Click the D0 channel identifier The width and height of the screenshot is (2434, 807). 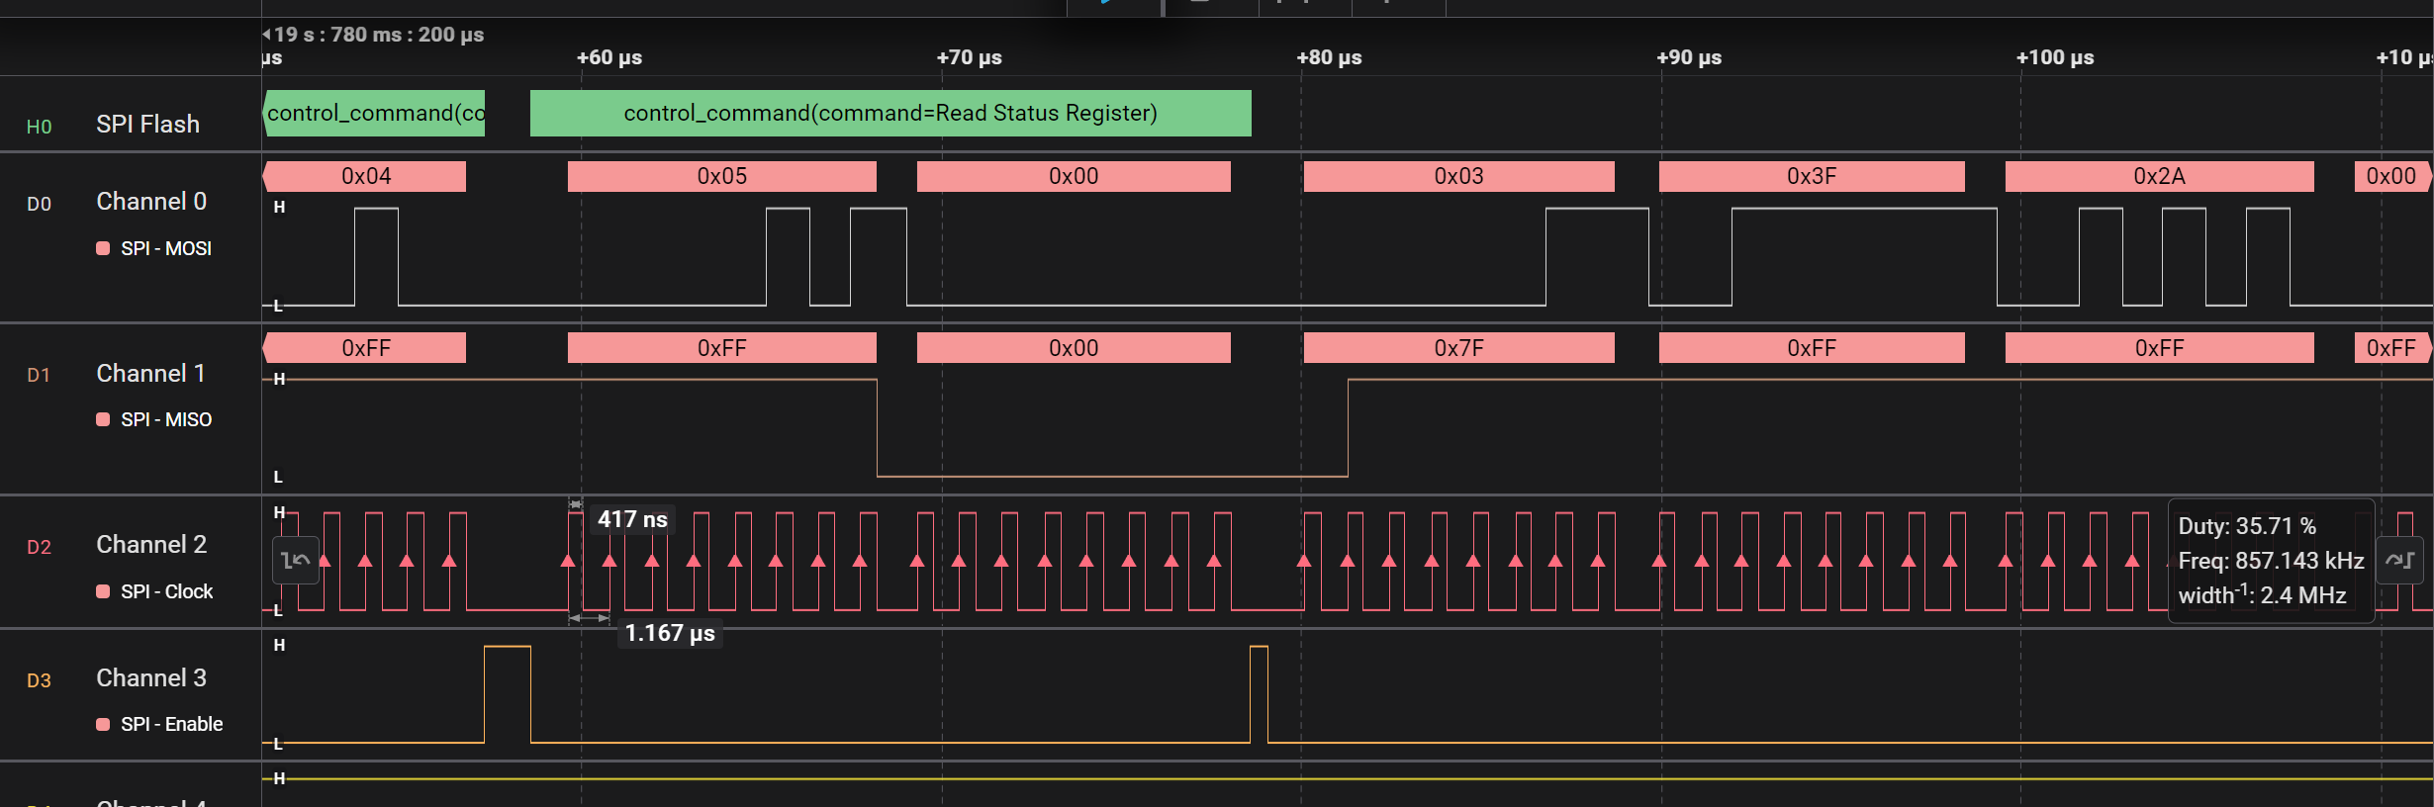(x=39, y=204)
